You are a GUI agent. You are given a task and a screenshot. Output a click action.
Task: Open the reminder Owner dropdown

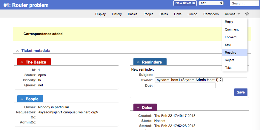189,80
